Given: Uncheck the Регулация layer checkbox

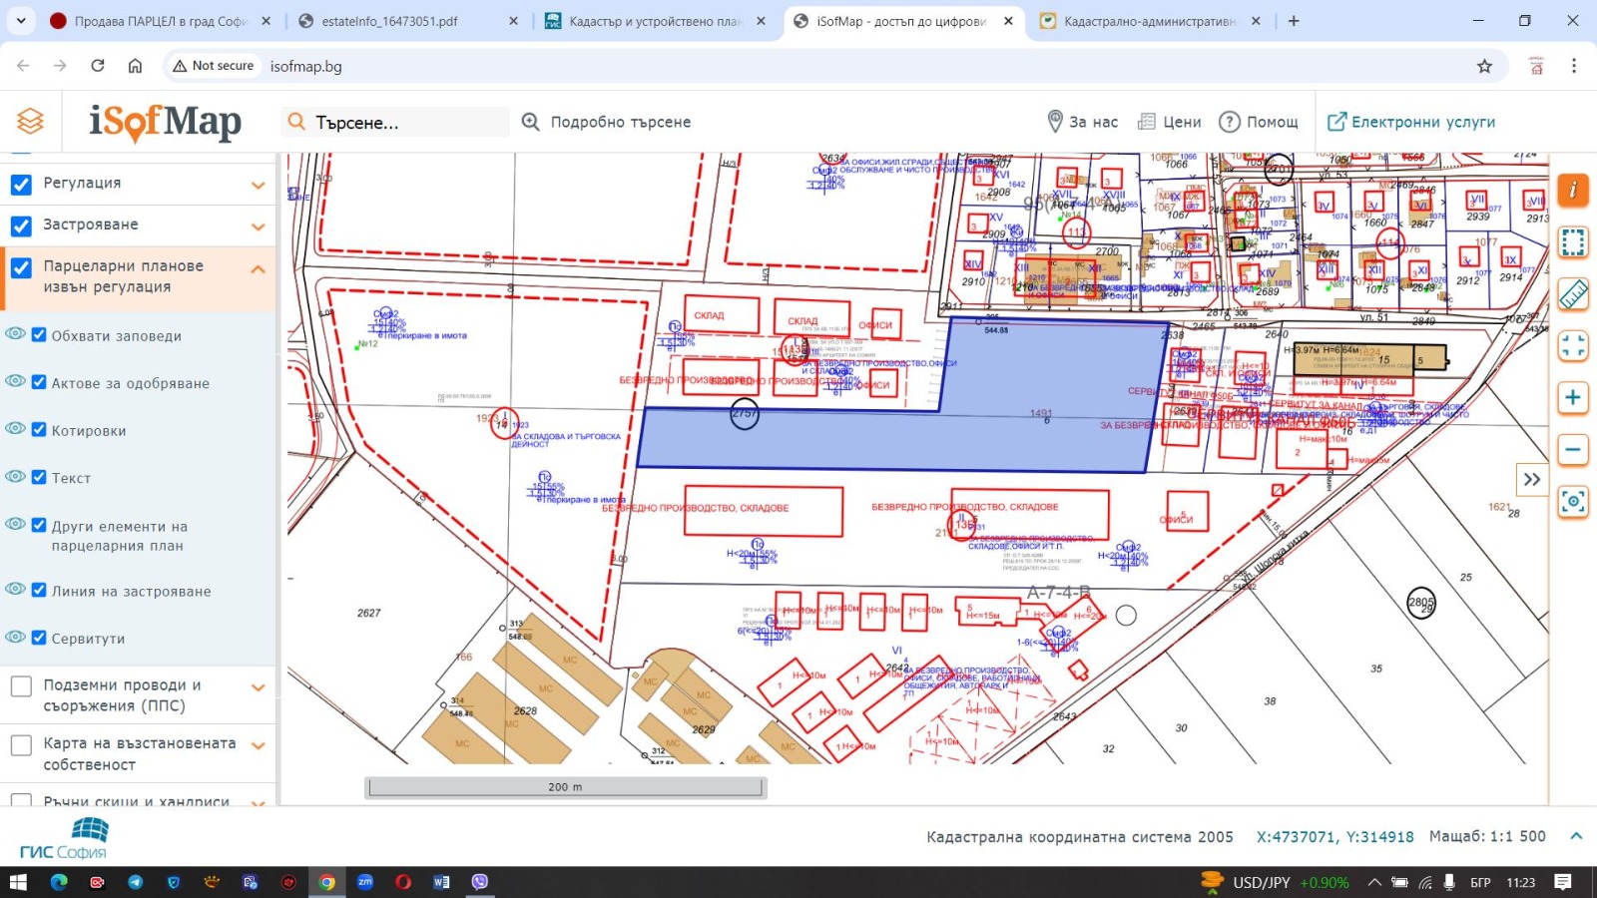Looking at the screenshot, I should click(21, 184).
